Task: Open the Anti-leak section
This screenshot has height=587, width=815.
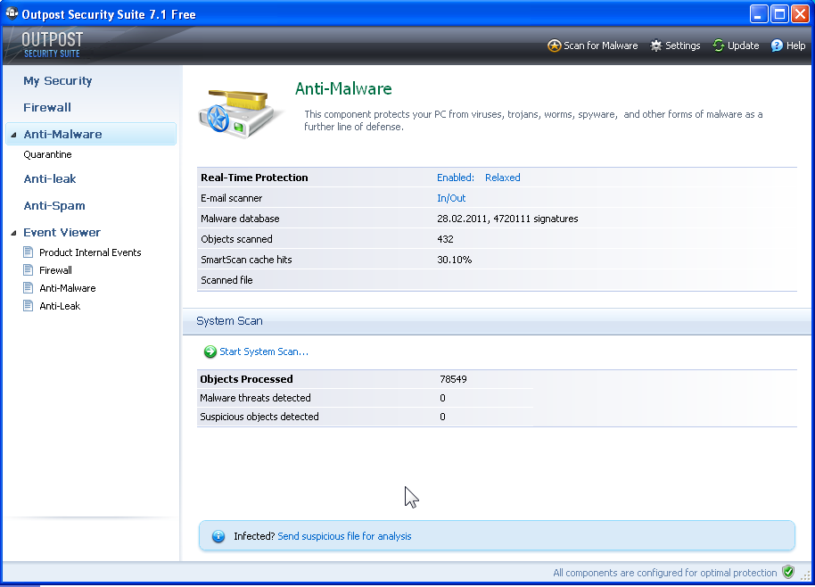Action: (50, 178)
